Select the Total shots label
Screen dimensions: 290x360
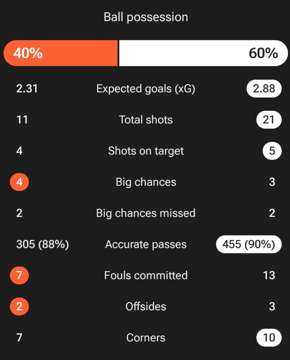pos(146,120)
